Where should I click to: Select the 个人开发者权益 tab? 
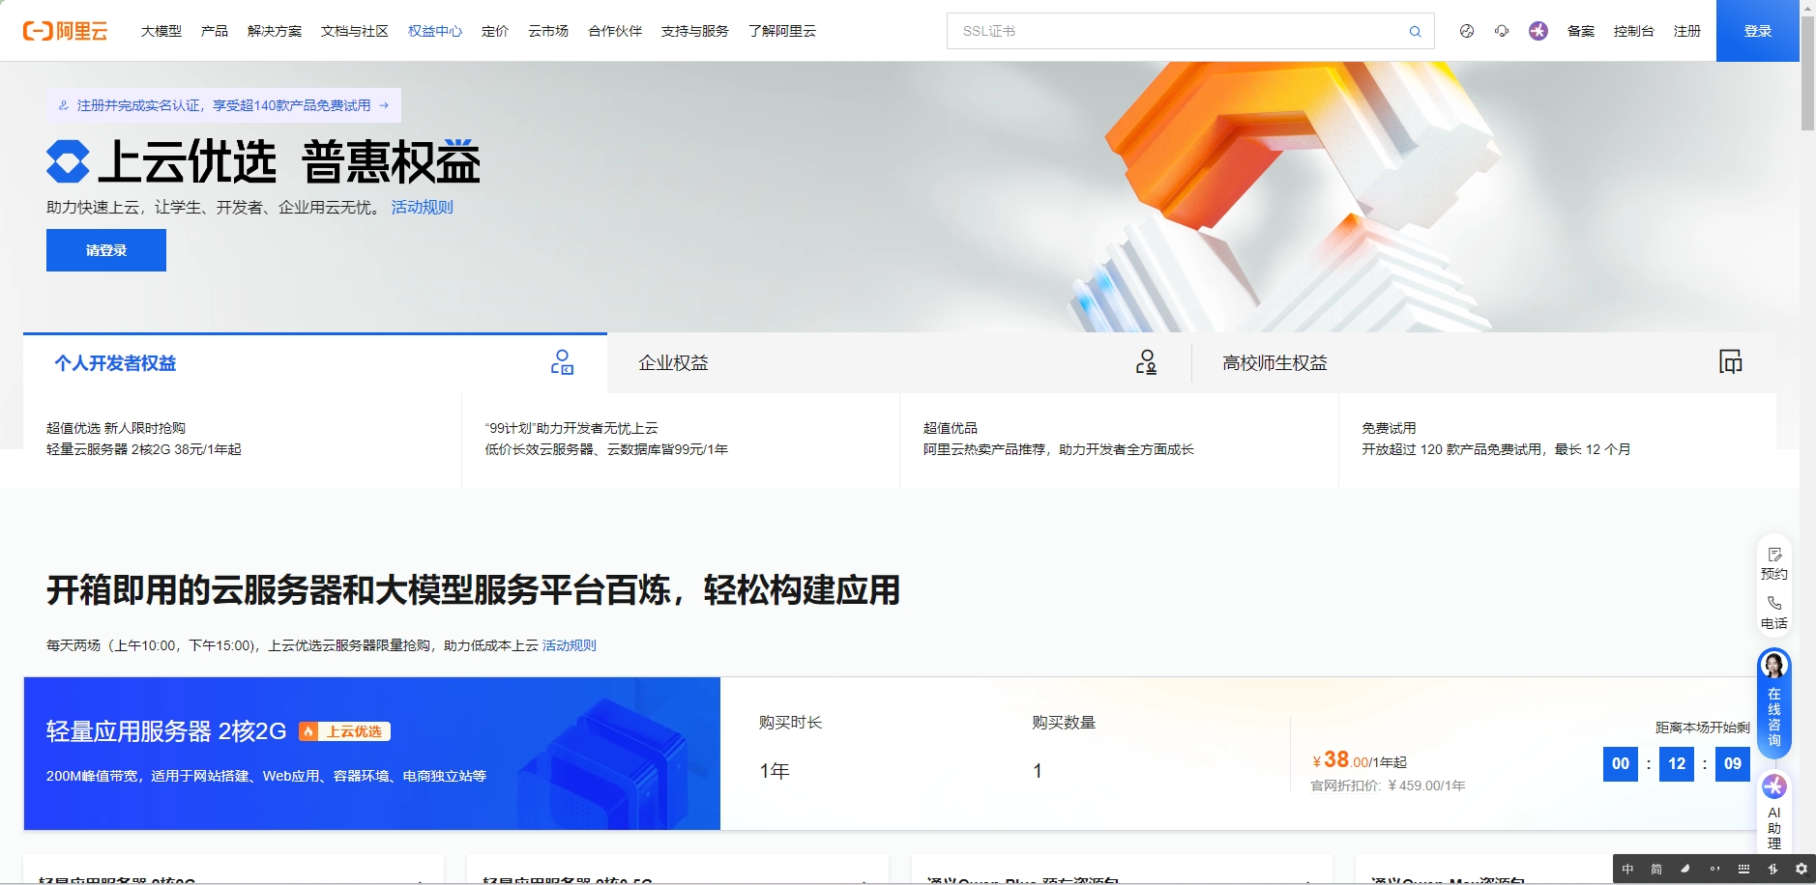(315, 363)
